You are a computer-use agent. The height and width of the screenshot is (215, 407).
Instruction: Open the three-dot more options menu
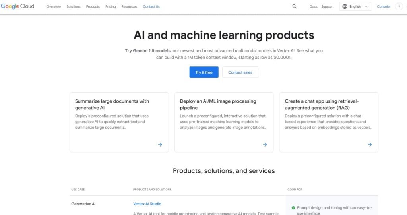[399, 6]
